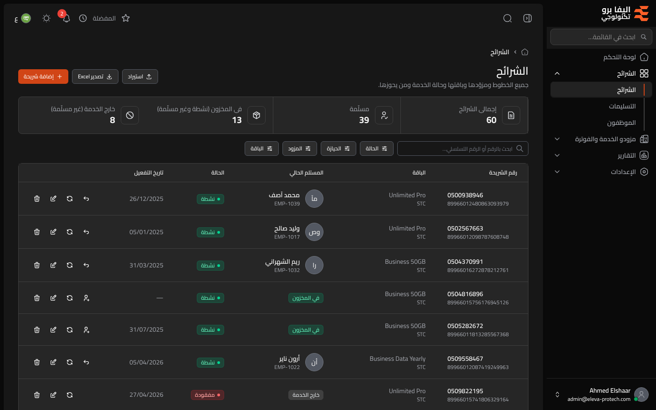656x410 pixels.
Task: Focus the sidebar menu search field
Action: tap(601, 37)
